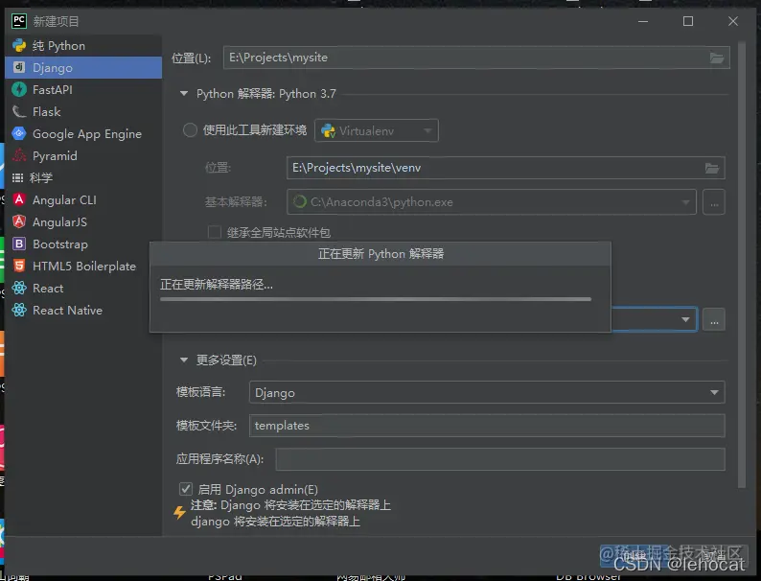
Task: Click the loading spinner beside C:\Anaconda3\python.exe
Action: (299, 201)
